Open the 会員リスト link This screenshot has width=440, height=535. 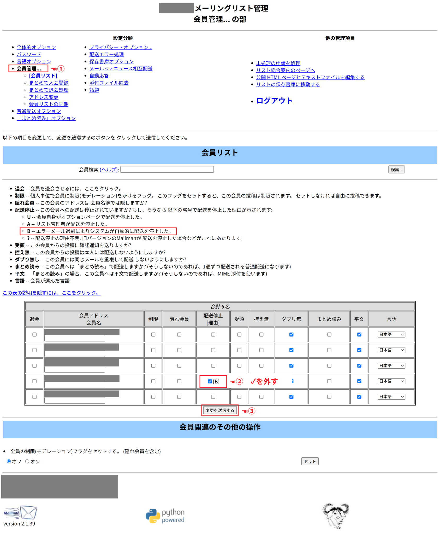[43, 76]
